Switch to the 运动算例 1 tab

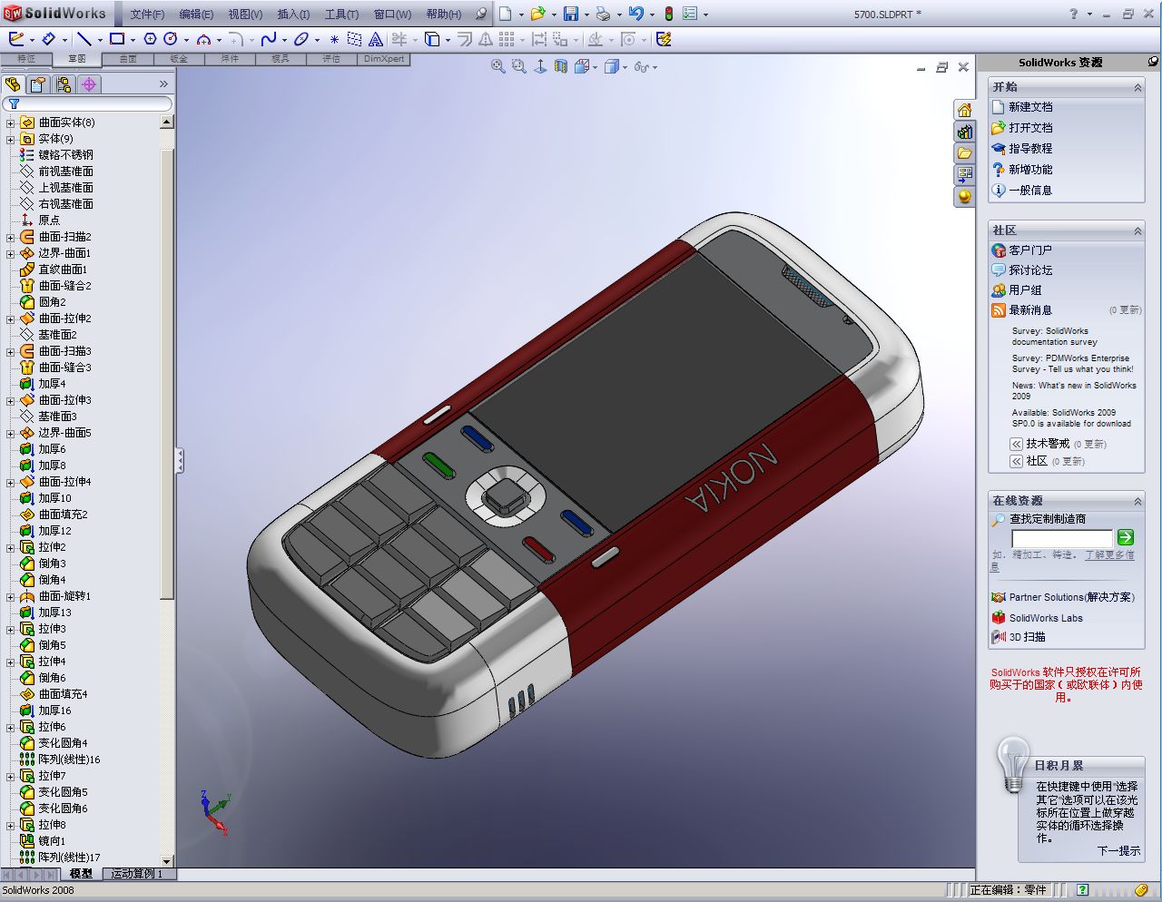tap(137, 874)
